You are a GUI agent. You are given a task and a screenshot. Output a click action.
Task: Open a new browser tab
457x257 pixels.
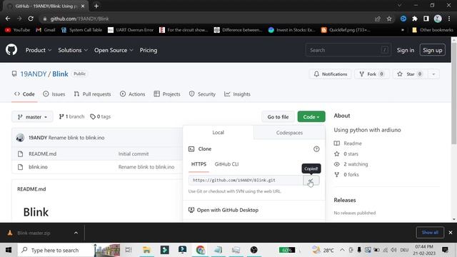[x=96, y=6]
